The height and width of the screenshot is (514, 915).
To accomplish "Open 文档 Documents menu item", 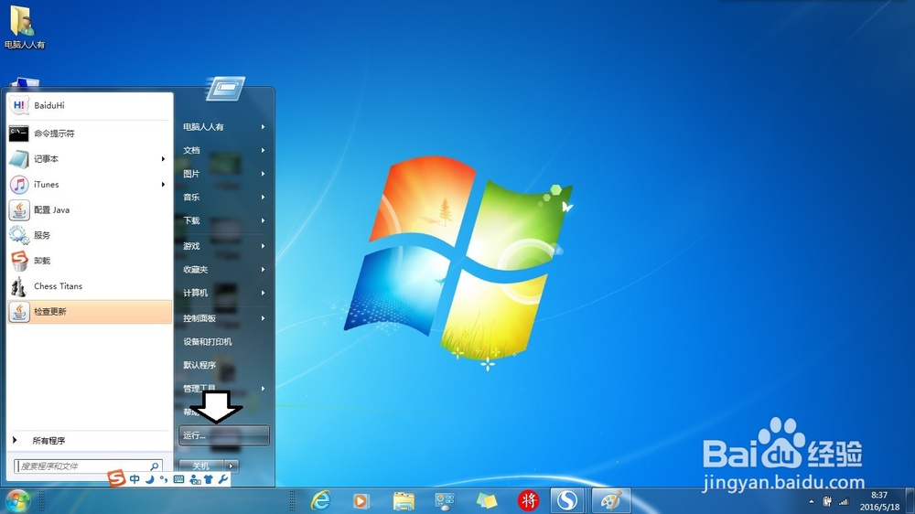I will pos(224,151).
